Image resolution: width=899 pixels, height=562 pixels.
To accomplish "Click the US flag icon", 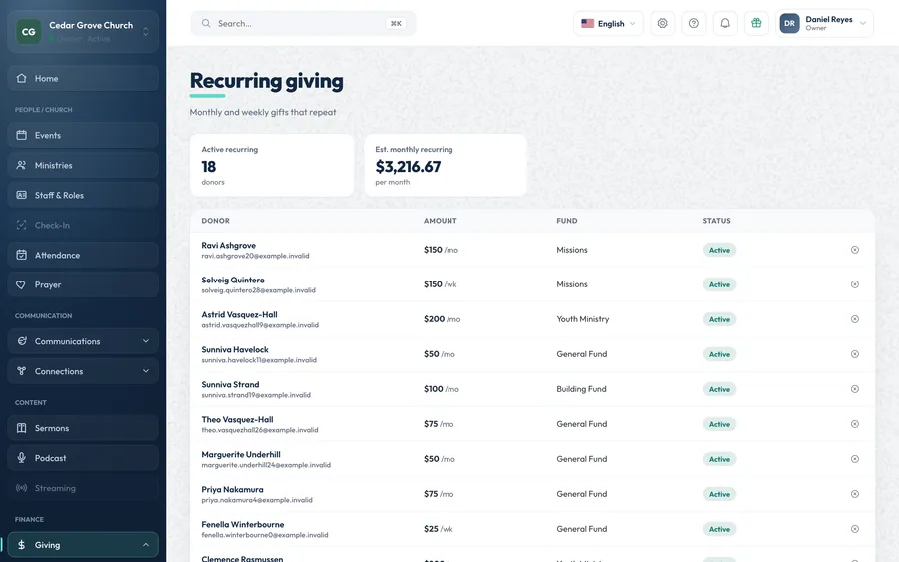I will click(587, 24).
